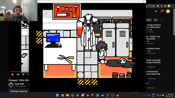Bookmark this page with the star icon
Viewport: 175px width, 98px height.
tap(153, 6)
